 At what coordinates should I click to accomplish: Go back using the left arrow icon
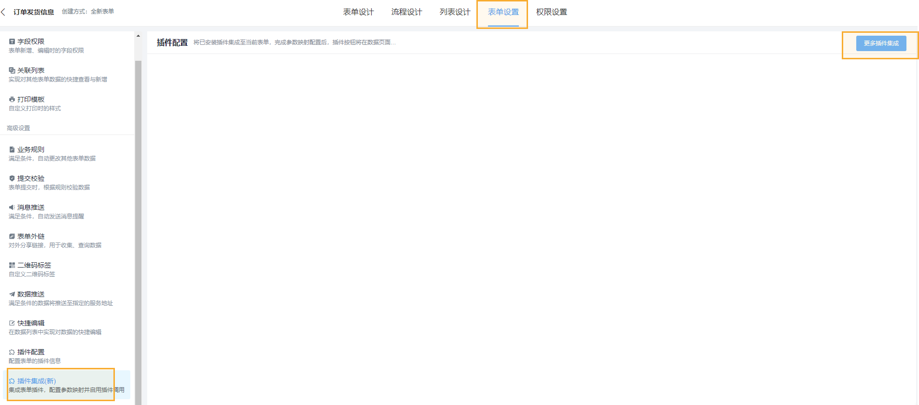(x=3, y=12)
